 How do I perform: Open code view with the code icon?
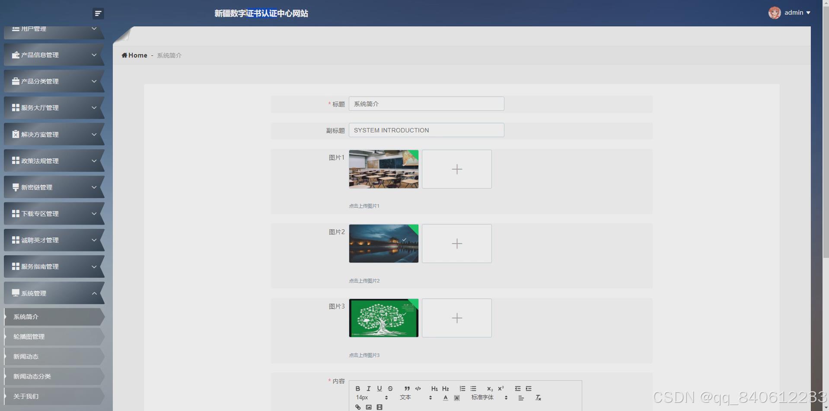click(418, 389)
